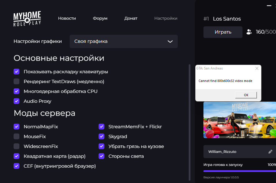Click the settings panel vertical scrollbar
The width and height of the screenshot is (276, 183).
tap(190, 122)
